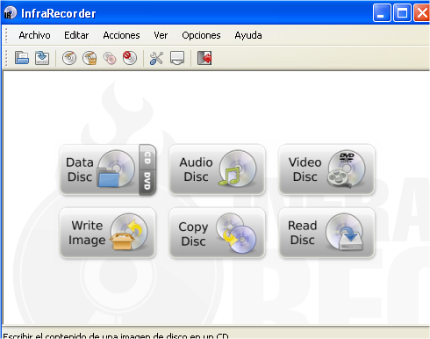Open configuration with the tools icon
This screenshot has width=430, height=339.
(156, 58)
